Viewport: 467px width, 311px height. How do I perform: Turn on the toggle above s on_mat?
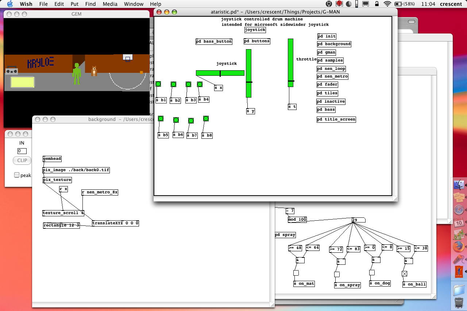(x=296, y=273)
